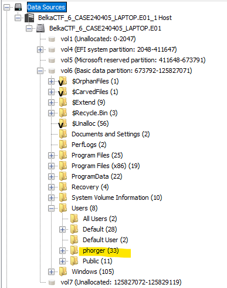Screen dimensions: 227x288
Task: Collapse the BelkaCTF_6_CASE240405_LAPTOP.E01_1 Host node
Action: (x=18, y=18)
